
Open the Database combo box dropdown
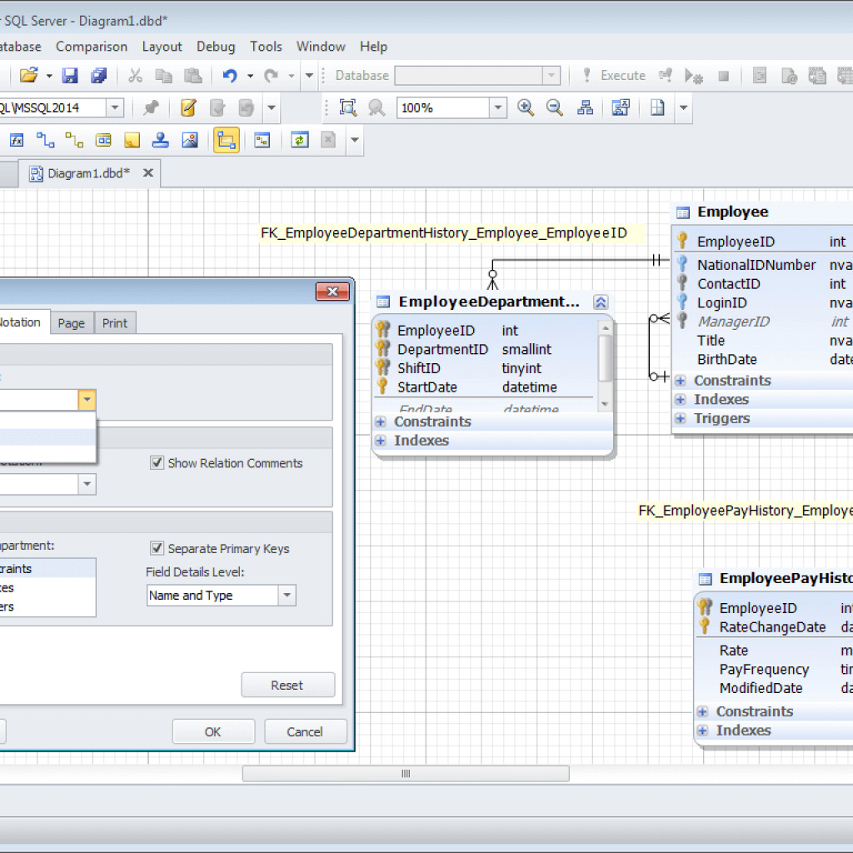tap(551, 75)
